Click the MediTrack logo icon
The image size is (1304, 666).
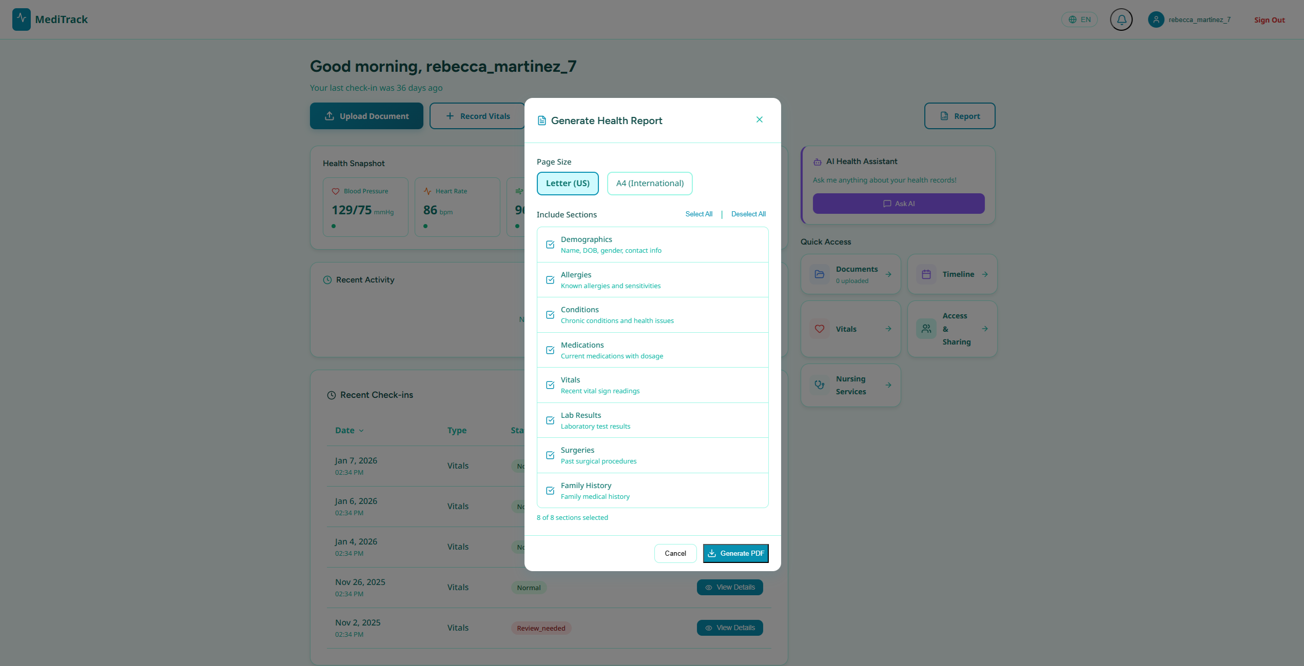[x=21, y=19]
